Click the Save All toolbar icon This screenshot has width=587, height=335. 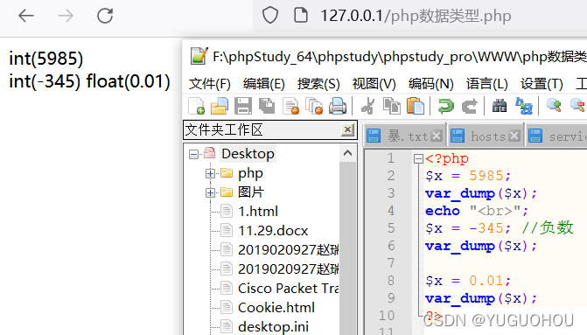click(x=267, y=106)
